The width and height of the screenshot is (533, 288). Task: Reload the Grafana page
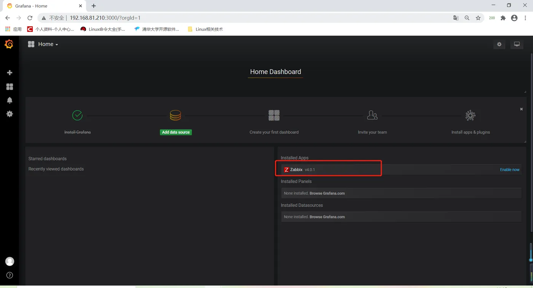pyautogui.click(x=30, y=18)
